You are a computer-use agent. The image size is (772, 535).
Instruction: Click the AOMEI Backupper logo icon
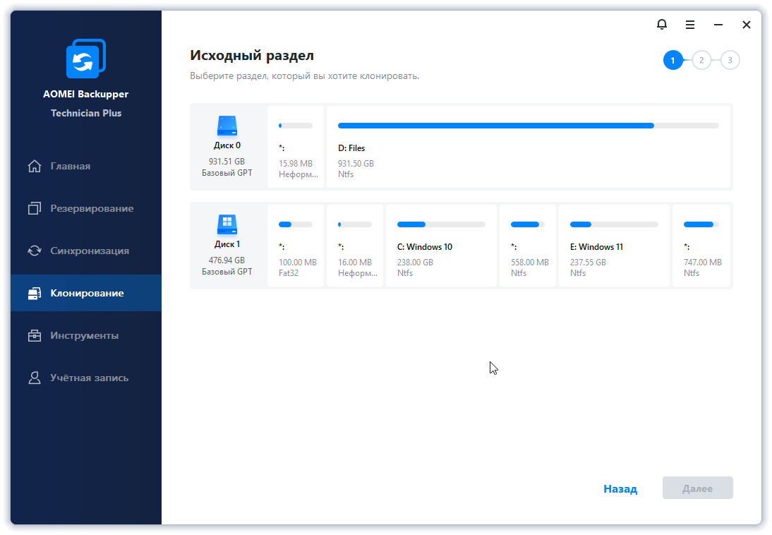click(x=85, y=59)
